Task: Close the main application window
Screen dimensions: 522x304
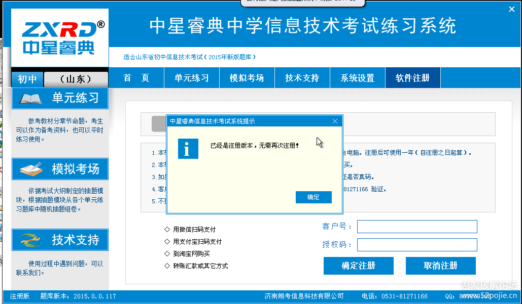Action: tap(511, 9)
